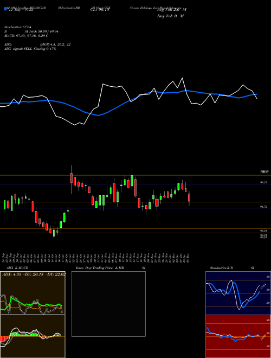Open the blue Stochastics chart panel
271x358 pixels.
pos(238,293)
